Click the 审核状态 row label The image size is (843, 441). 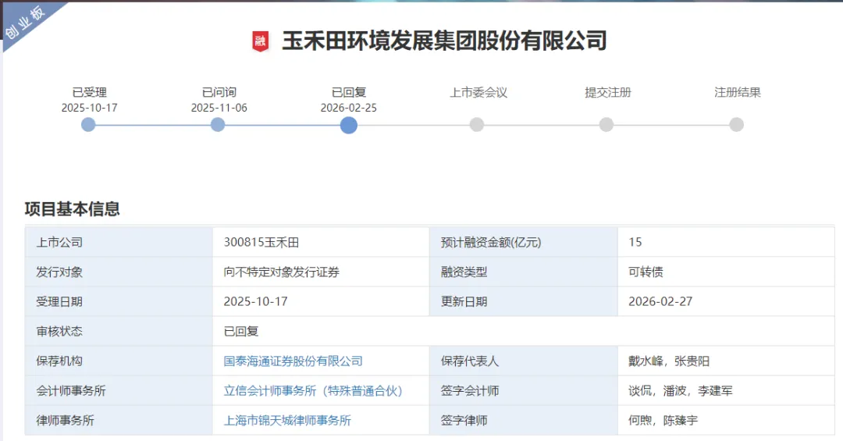(x=59, y=331)
